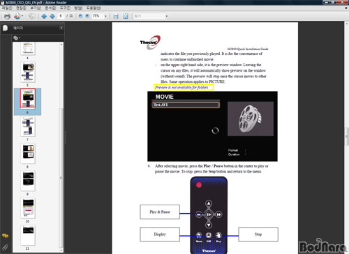Click the Thecus logo on the page
The width and height of the screenshot is (349, 254).
(x=150, y=42)
